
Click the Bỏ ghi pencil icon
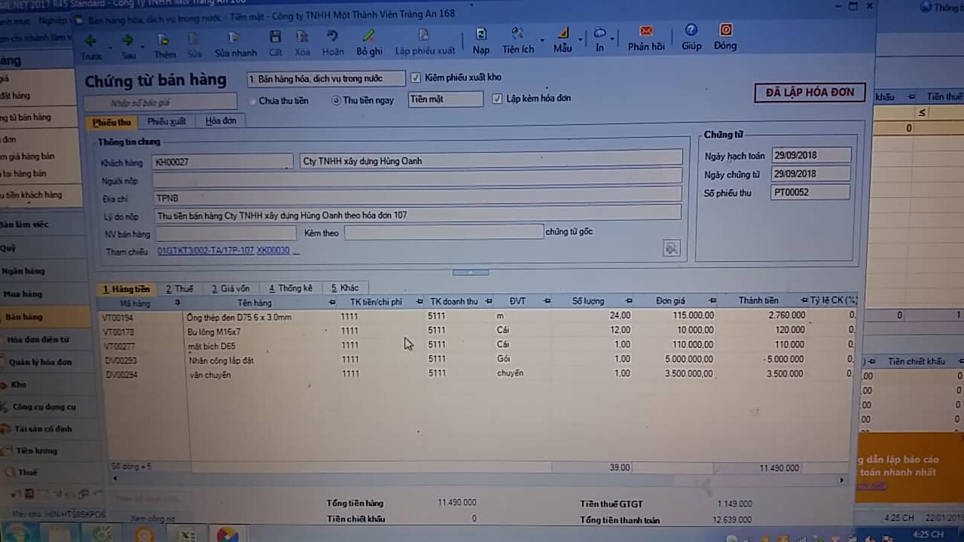[x=368, y=36]
